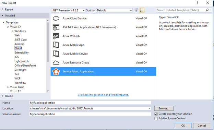Click the project Name input field
This screenshot has height=130, width=214.
pos(90,103)
